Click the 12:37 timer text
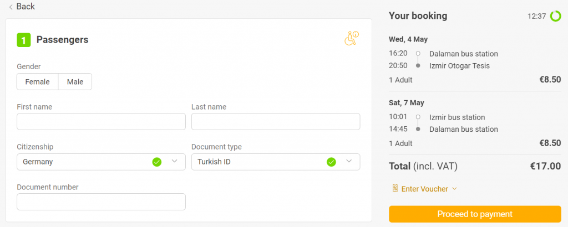This screenshot has width=568, height=227. [537, 16]
